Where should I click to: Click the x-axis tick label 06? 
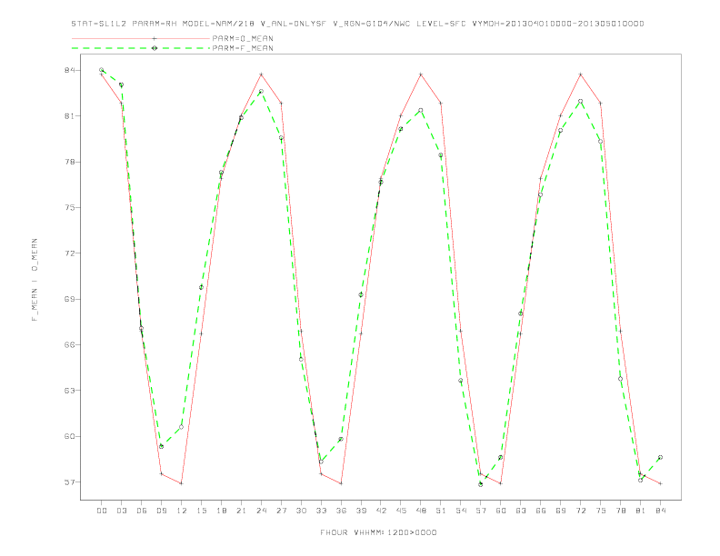[x=142, y=511]
